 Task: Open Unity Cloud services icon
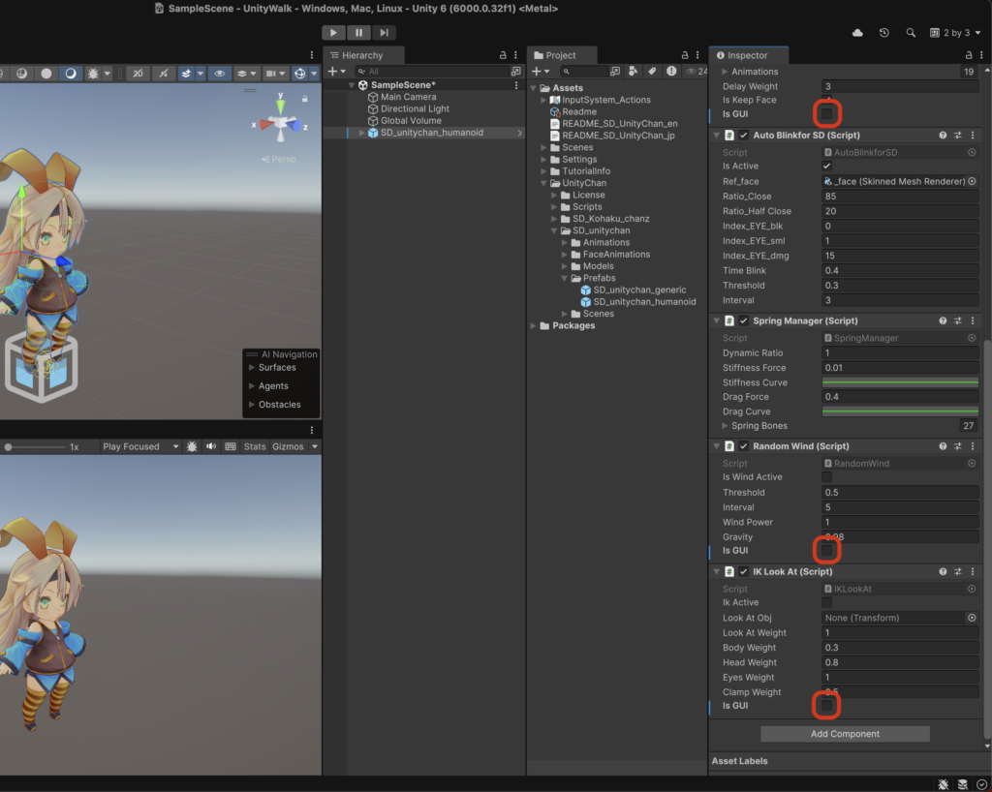(858, 33)
